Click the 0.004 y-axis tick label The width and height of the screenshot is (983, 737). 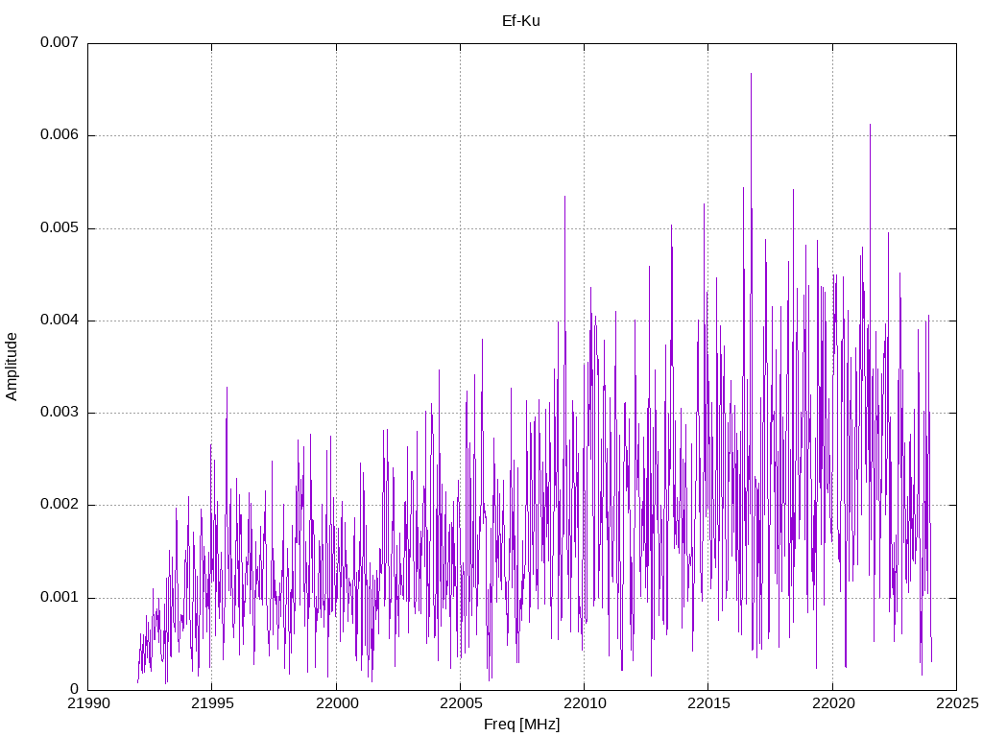pos(60,321)
